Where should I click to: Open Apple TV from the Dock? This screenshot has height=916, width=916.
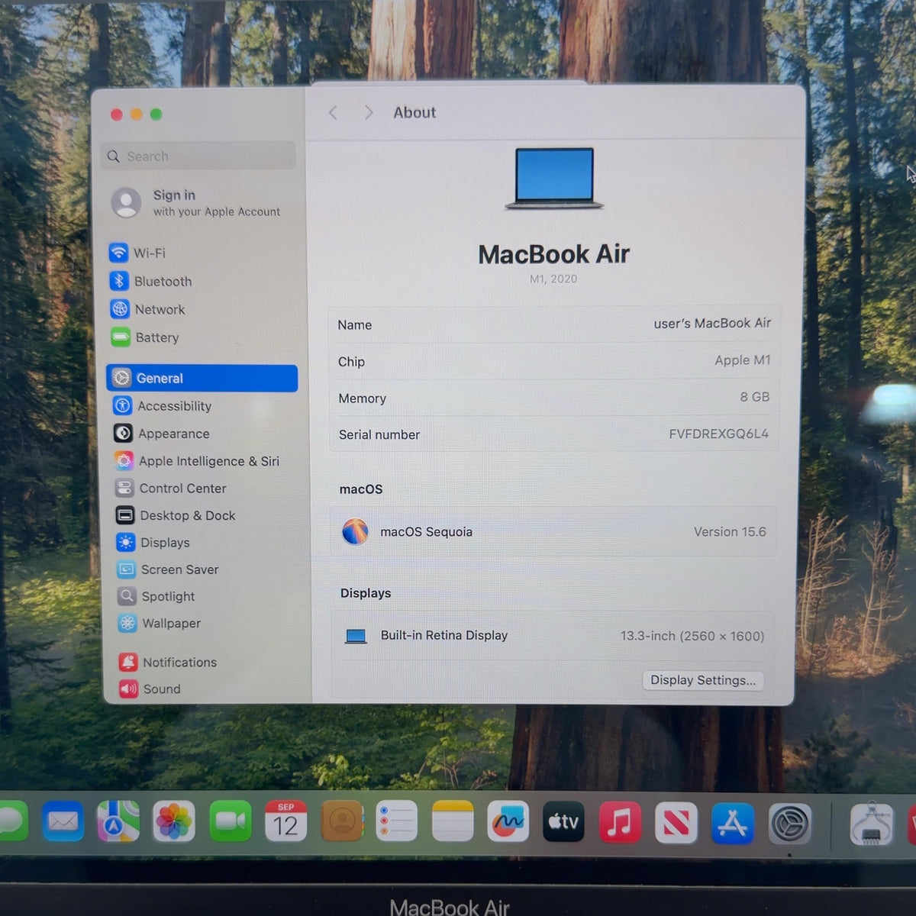(564, 821)
